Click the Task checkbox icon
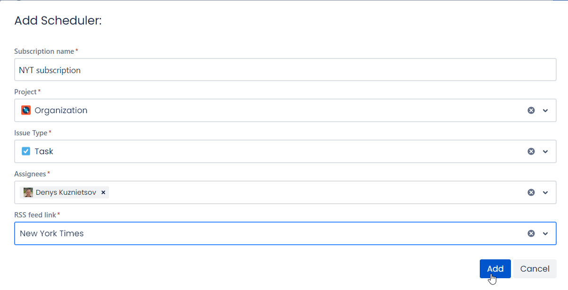Image resolution: width=568 pixels, height=290 pixels. (x=26, y=151)
